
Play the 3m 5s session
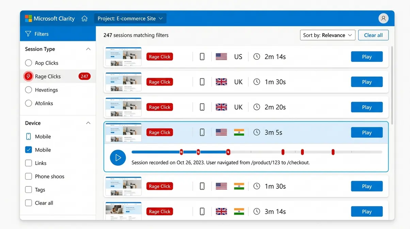pyautogui.click(x=367, y=132)
